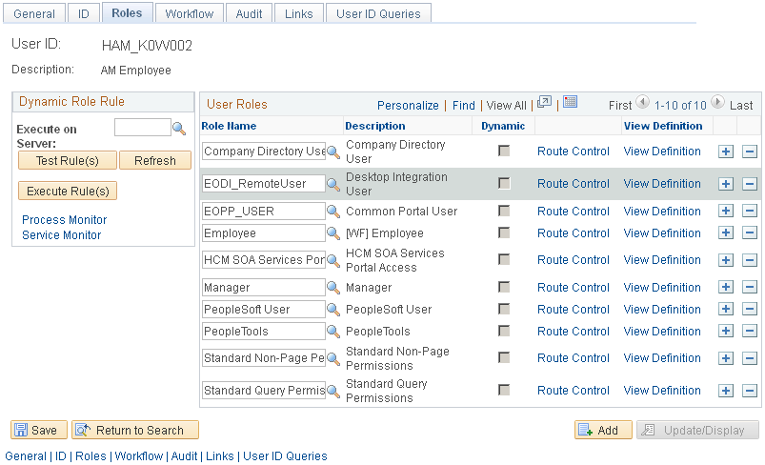Viewport: 765px width, 465px height.
Task: Click the Employee role name field
Action: [x=264, y=233]
